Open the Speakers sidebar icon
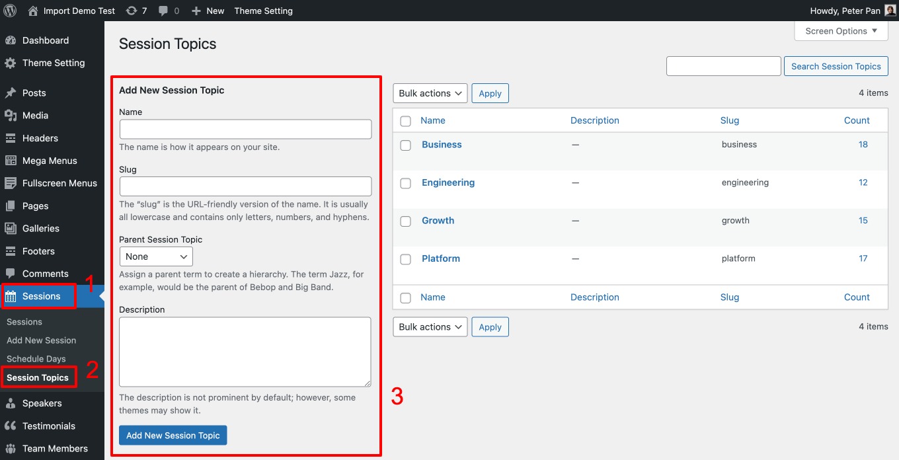The image size is (899, 460). (x=15, y=403)
